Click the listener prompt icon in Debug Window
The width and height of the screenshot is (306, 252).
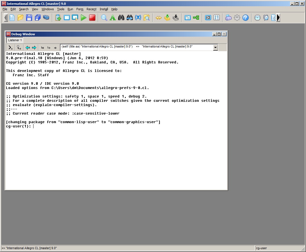(x=11, y=47)
